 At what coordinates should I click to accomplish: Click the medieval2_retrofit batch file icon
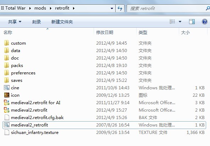click(x=6, y=125)
